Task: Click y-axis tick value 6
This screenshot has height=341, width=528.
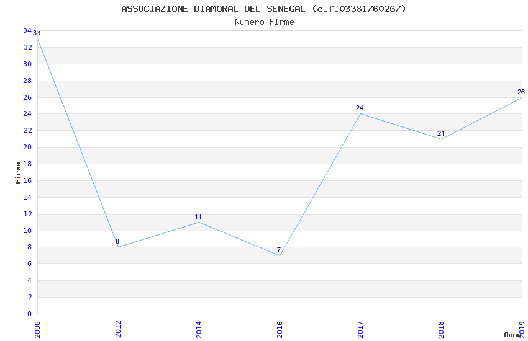Action: coord(30,263)
